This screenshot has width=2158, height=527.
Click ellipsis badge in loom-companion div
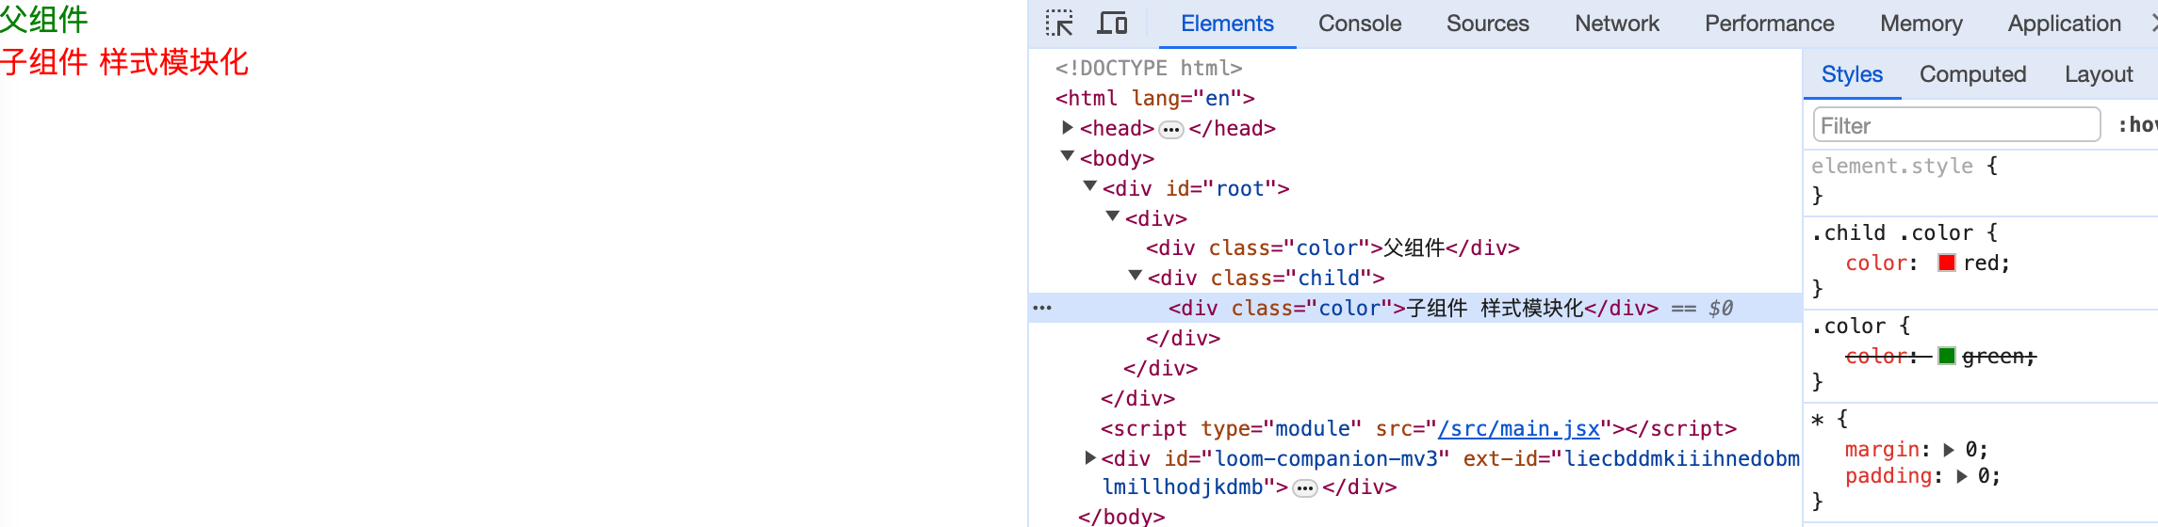(1305, 488)
